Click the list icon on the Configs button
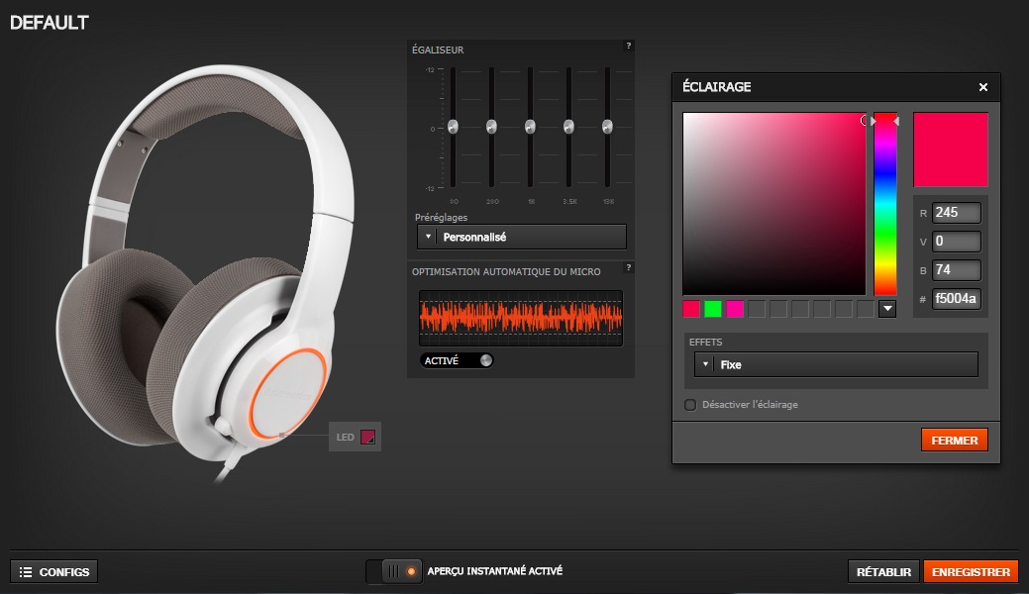 [x=26, y=572]
